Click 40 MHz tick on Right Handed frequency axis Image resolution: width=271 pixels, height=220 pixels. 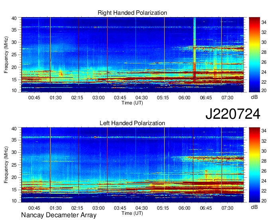pos(14,18)
